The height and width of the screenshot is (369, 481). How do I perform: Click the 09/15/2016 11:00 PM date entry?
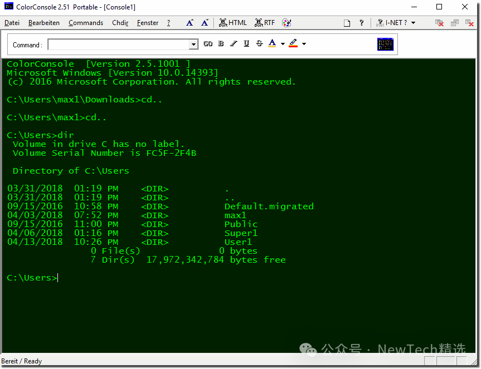(x=63, y=224)
